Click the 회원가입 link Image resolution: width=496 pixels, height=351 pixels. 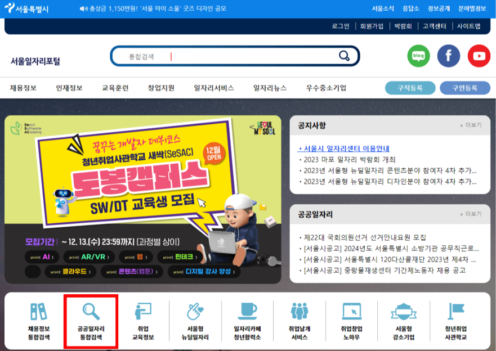coord(372,26)
